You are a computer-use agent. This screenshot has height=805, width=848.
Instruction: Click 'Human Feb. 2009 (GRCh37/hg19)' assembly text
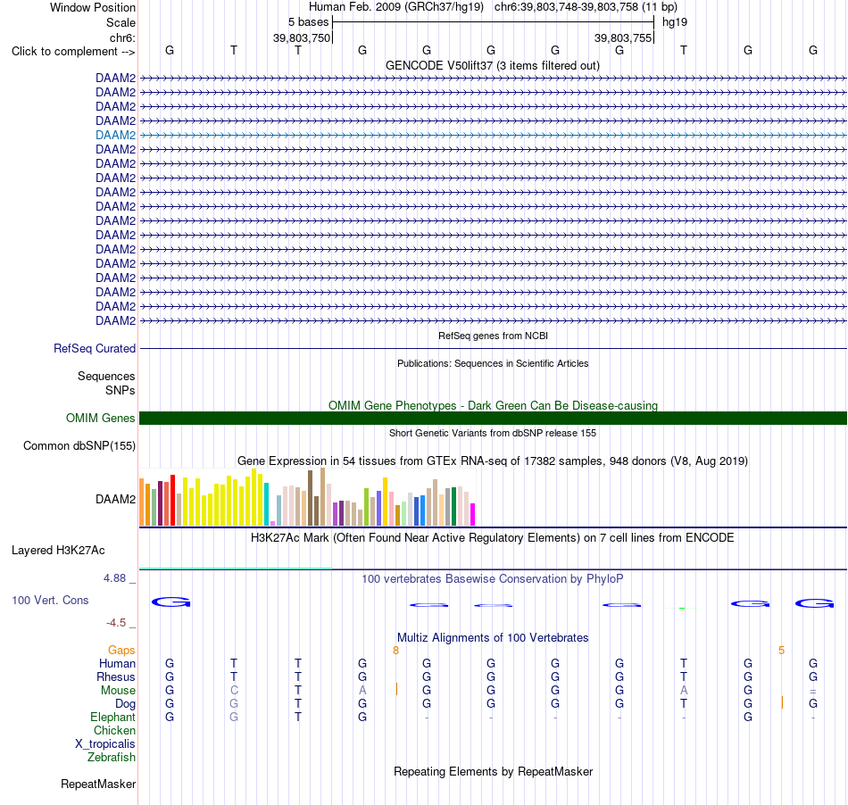coord(395,7)
